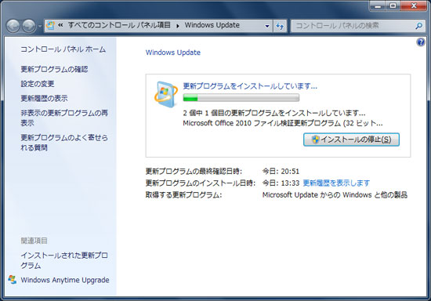This screenshot has height=301, width=431.
Task: Go back with the Back arrow button
Action: (x=13, y=27)
